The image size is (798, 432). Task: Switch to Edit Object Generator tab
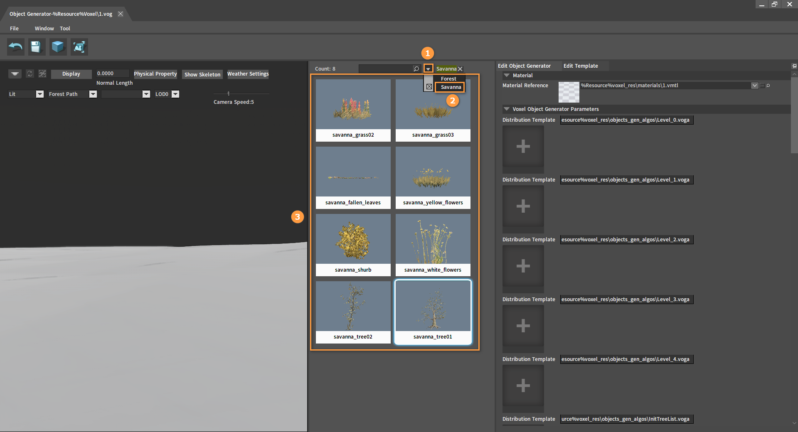click(524, 66)
